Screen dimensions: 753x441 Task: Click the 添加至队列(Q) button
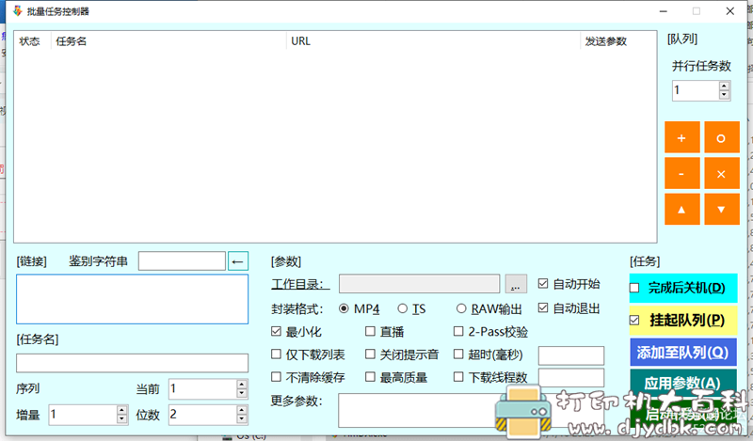click(683, 353)
